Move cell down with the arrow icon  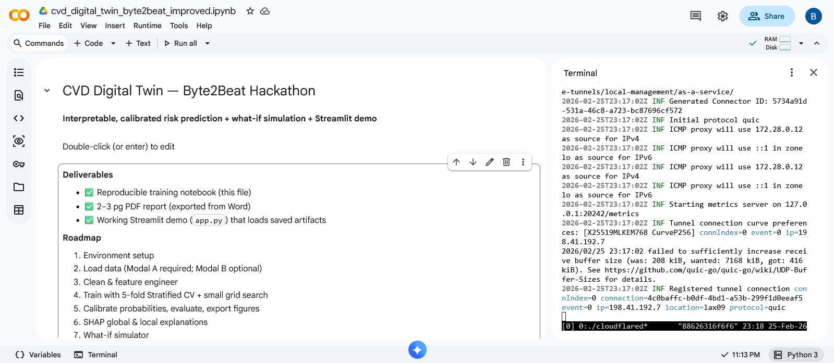pos(473,162)
